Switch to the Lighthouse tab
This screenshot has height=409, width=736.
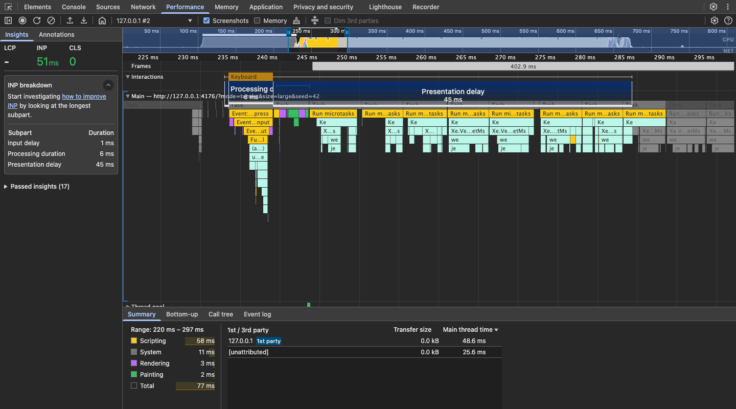385,7
